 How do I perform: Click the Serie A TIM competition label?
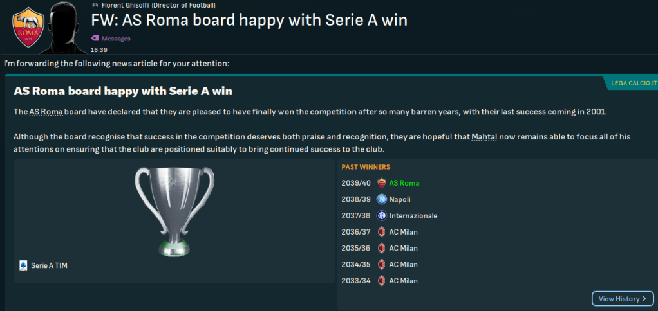click(x=49, y=265)
